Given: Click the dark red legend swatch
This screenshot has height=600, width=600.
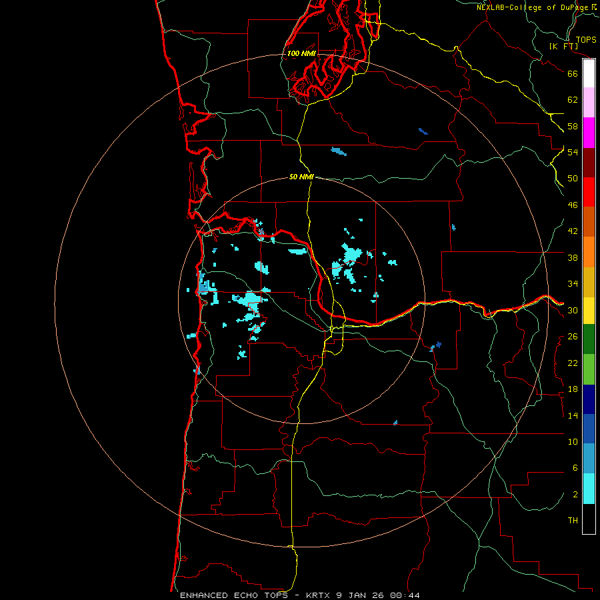Looking at the screenshot, I should [x=589, y=163].
